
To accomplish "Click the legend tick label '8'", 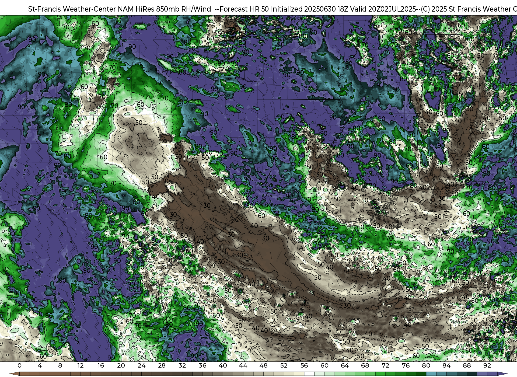I will [x=60, y=365].
